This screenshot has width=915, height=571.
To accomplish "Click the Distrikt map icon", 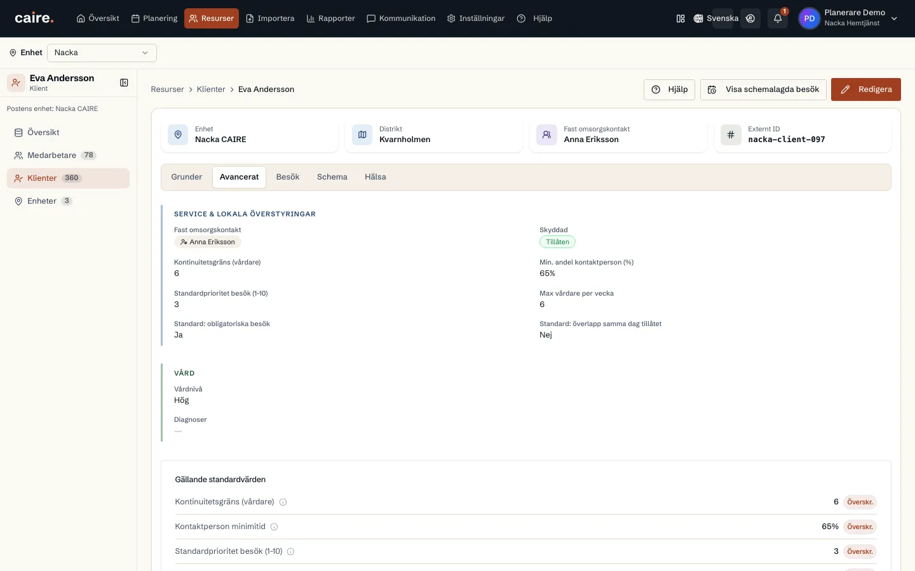I will click(x=362, y=135).
